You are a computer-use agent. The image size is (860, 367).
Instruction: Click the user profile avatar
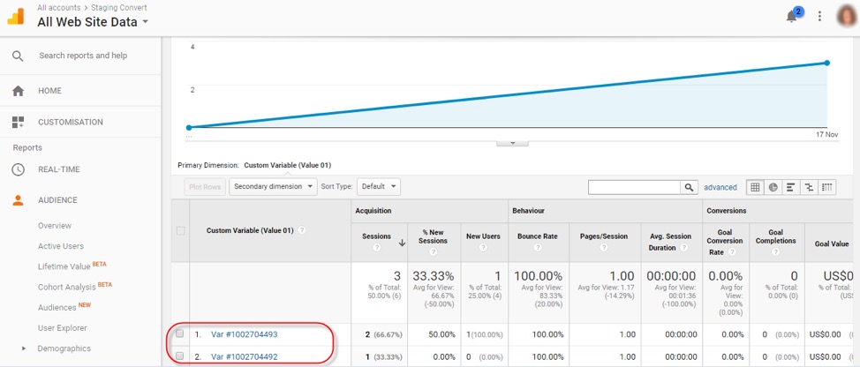tap(847, 16)
